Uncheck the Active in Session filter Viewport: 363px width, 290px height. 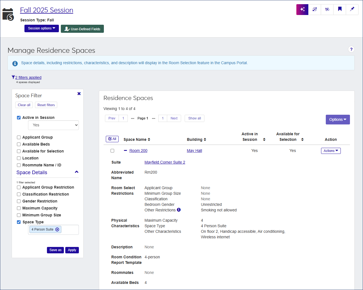19,117
